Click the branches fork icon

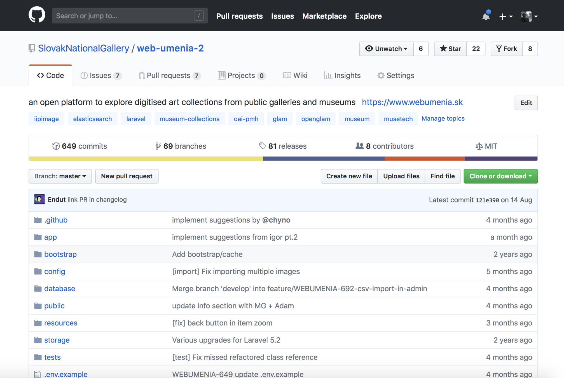pos(158,146)
